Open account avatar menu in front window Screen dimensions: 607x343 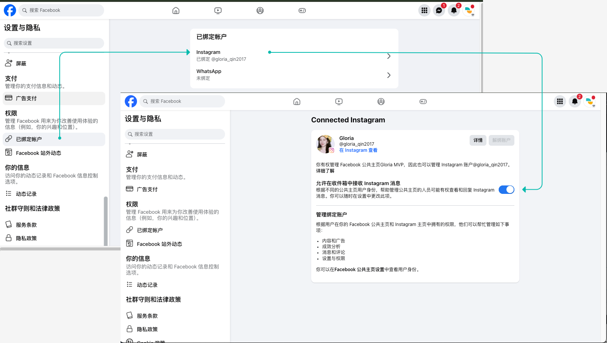(590, 101)
